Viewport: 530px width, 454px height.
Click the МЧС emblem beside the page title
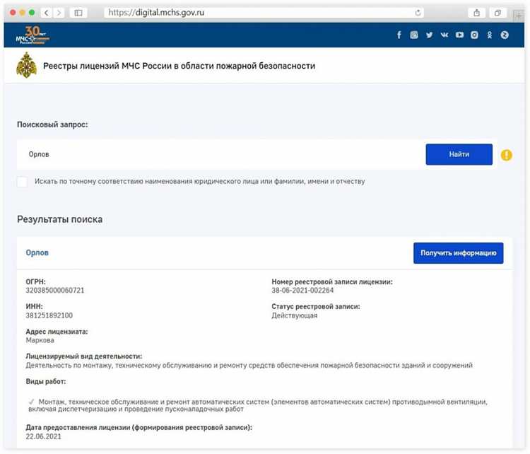26,66
